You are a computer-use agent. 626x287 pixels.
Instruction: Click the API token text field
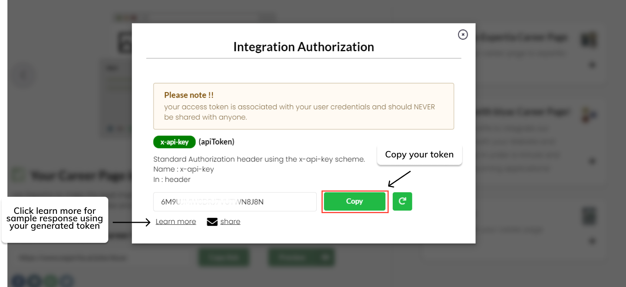(x=235, y=202)
